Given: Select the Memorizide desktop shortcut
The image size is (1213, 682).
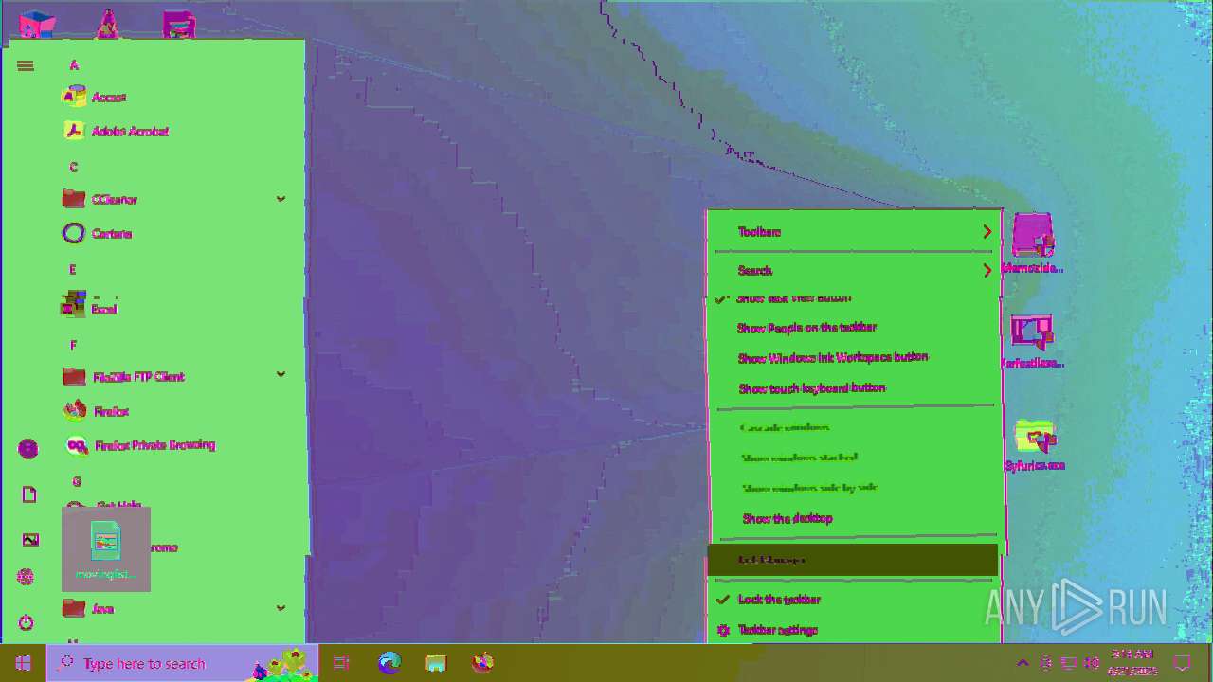Looking at the screenshot, I should point(1032,243).
